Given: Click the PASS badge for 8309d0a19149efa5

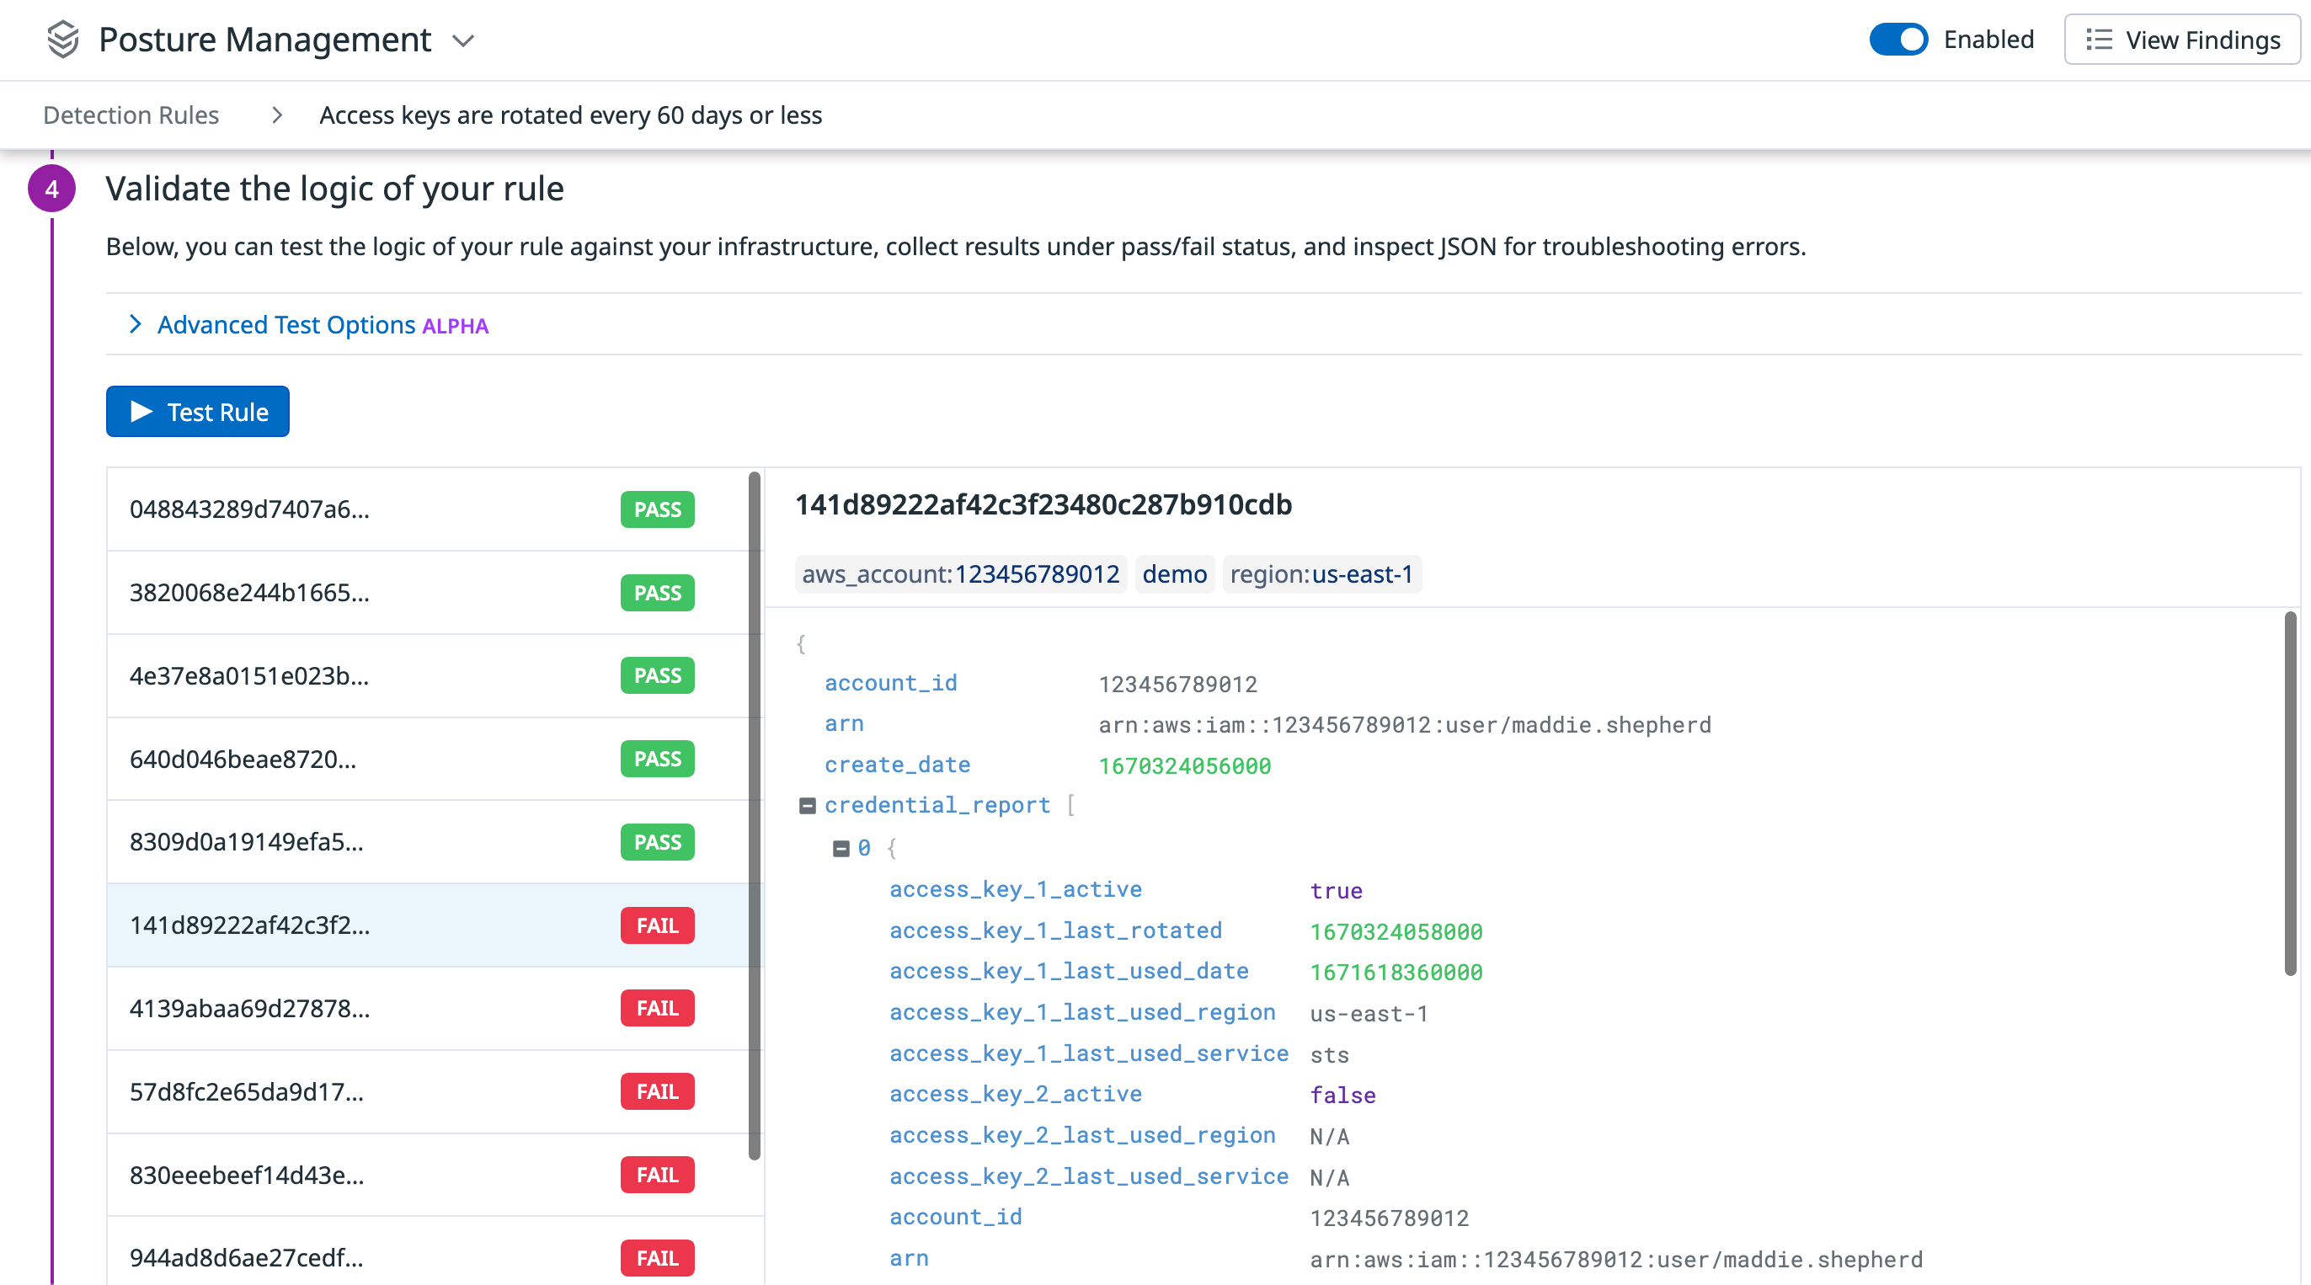Looking at the screenshot, I should 657,842.
